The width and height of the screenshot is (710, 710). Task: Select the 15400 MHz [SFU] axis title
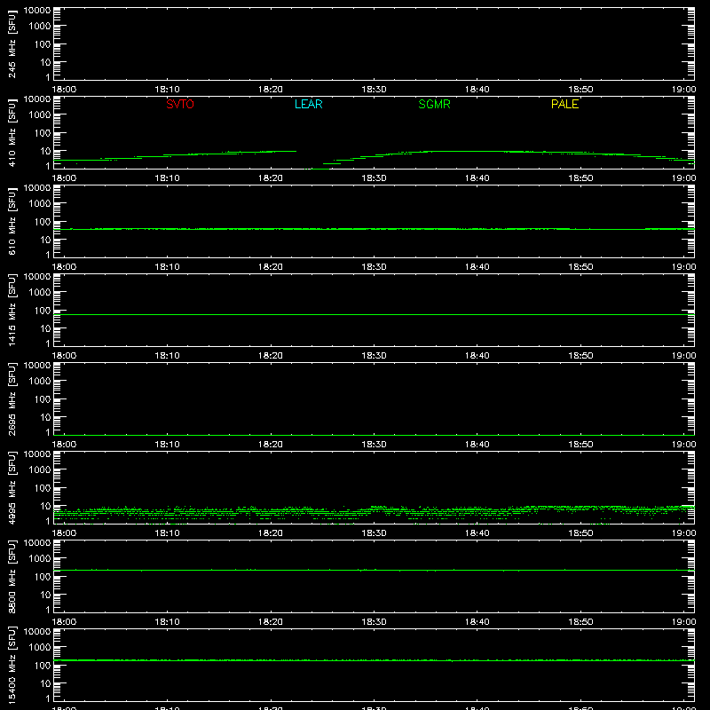coord(12,665)
